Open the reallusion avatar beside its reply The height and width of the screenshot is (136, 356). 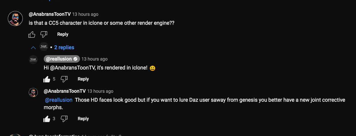coord(33,60)
